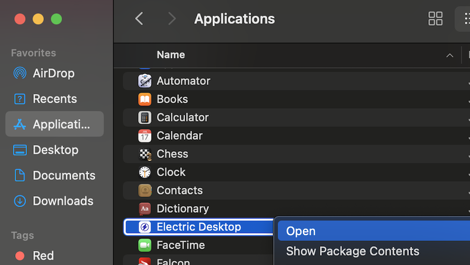Image resolution: width=470 pixels, height=265 pixels.
Task: Select the Calculator row name
Action: pos(182,118)
